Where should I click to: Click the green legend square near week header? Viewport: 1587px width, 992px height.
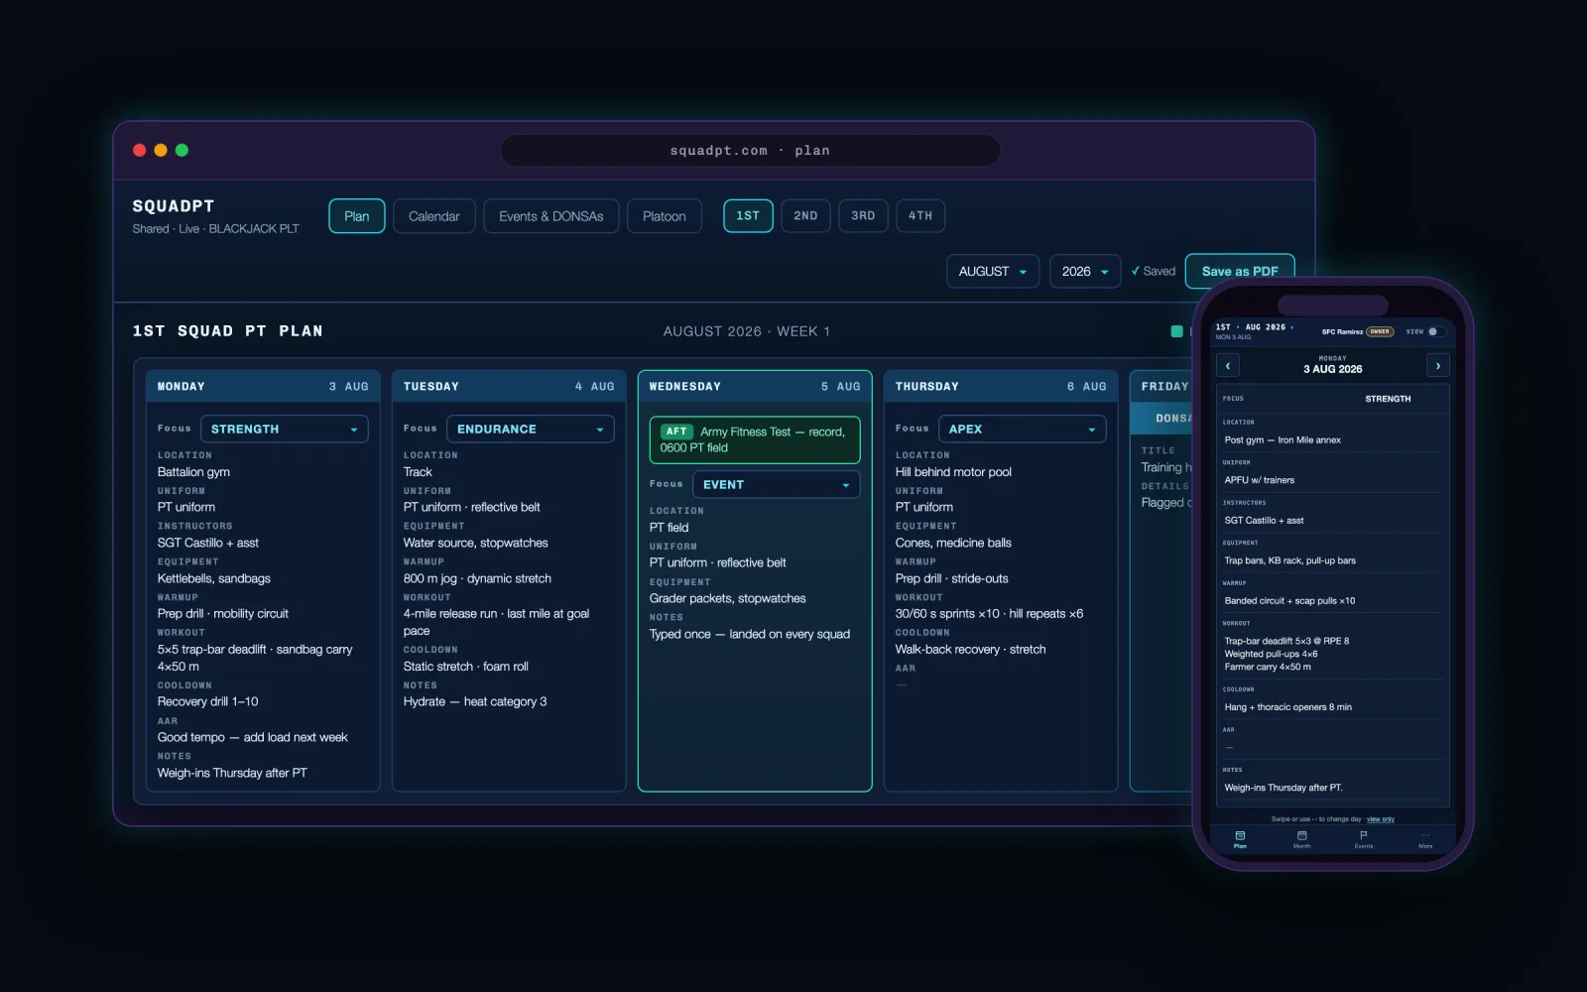[1176, 331]
